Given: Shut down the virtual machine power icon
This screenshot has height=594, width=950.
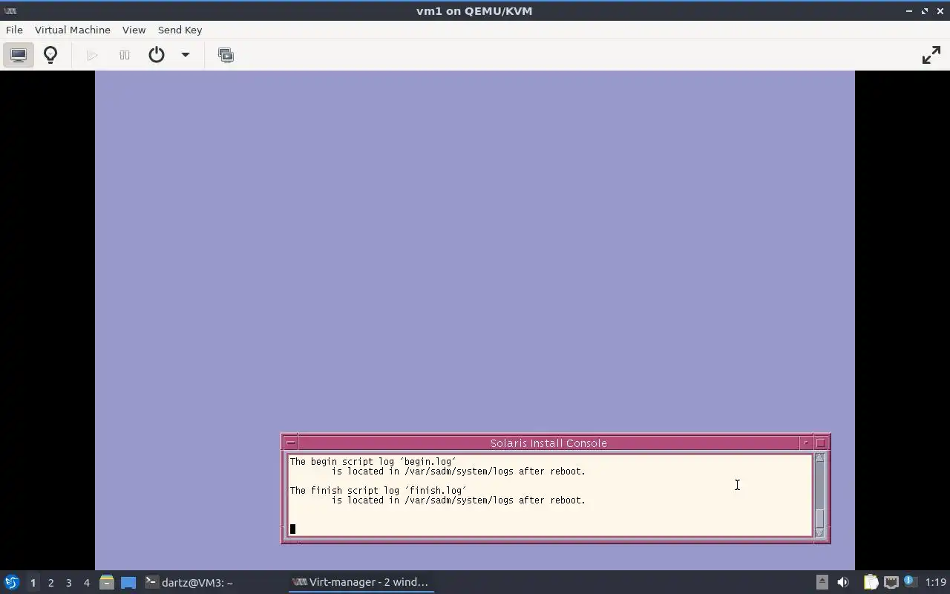Looking at the screenshot, I should point(156,55).
